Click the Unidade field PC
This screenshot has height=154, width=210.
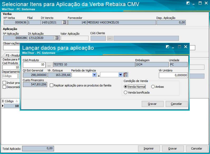pos(179,64)
